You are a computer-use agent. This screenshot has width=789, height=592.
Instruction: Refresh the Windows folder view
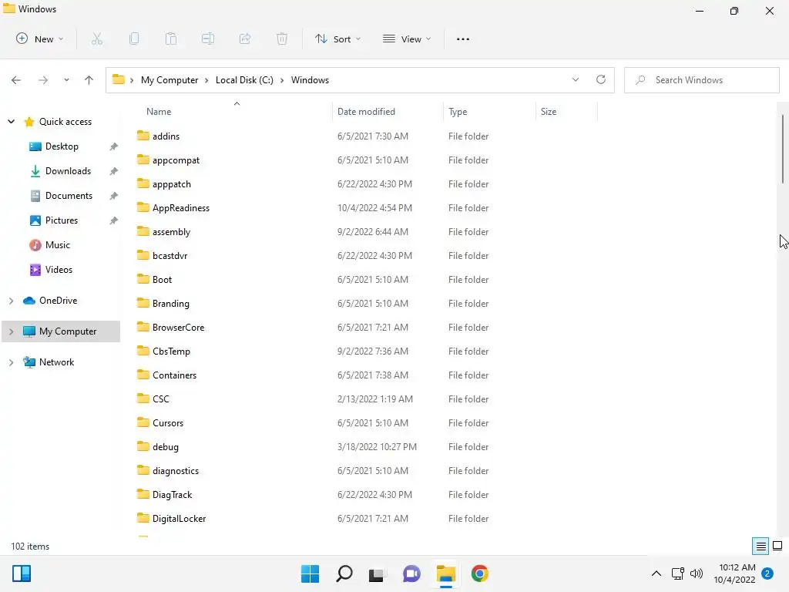click(x=601, y=79)
